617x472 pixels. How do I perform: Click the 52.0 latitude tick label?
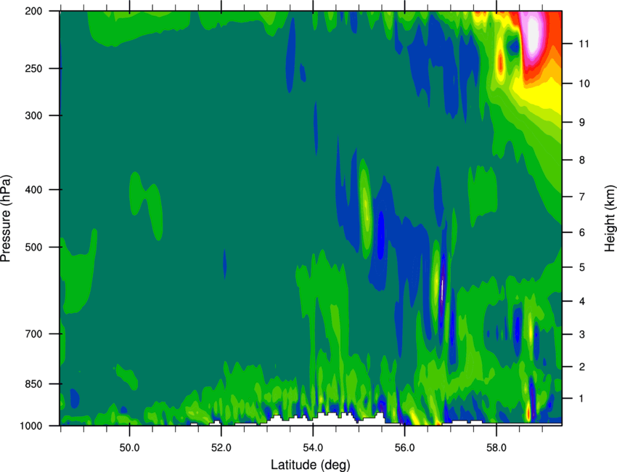[x=221, y=448]
